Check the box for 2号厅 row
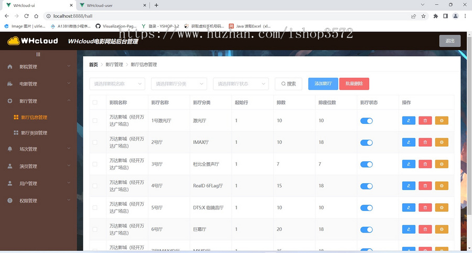This screenshot has height=253, width=472. pos(95,142)
